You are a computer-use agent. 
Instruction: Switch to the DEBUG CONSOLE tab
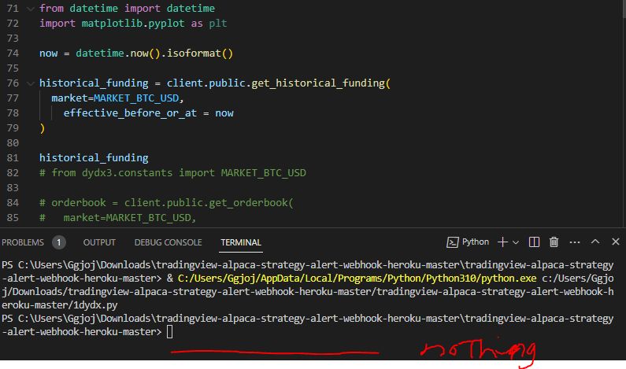[168, 242]
